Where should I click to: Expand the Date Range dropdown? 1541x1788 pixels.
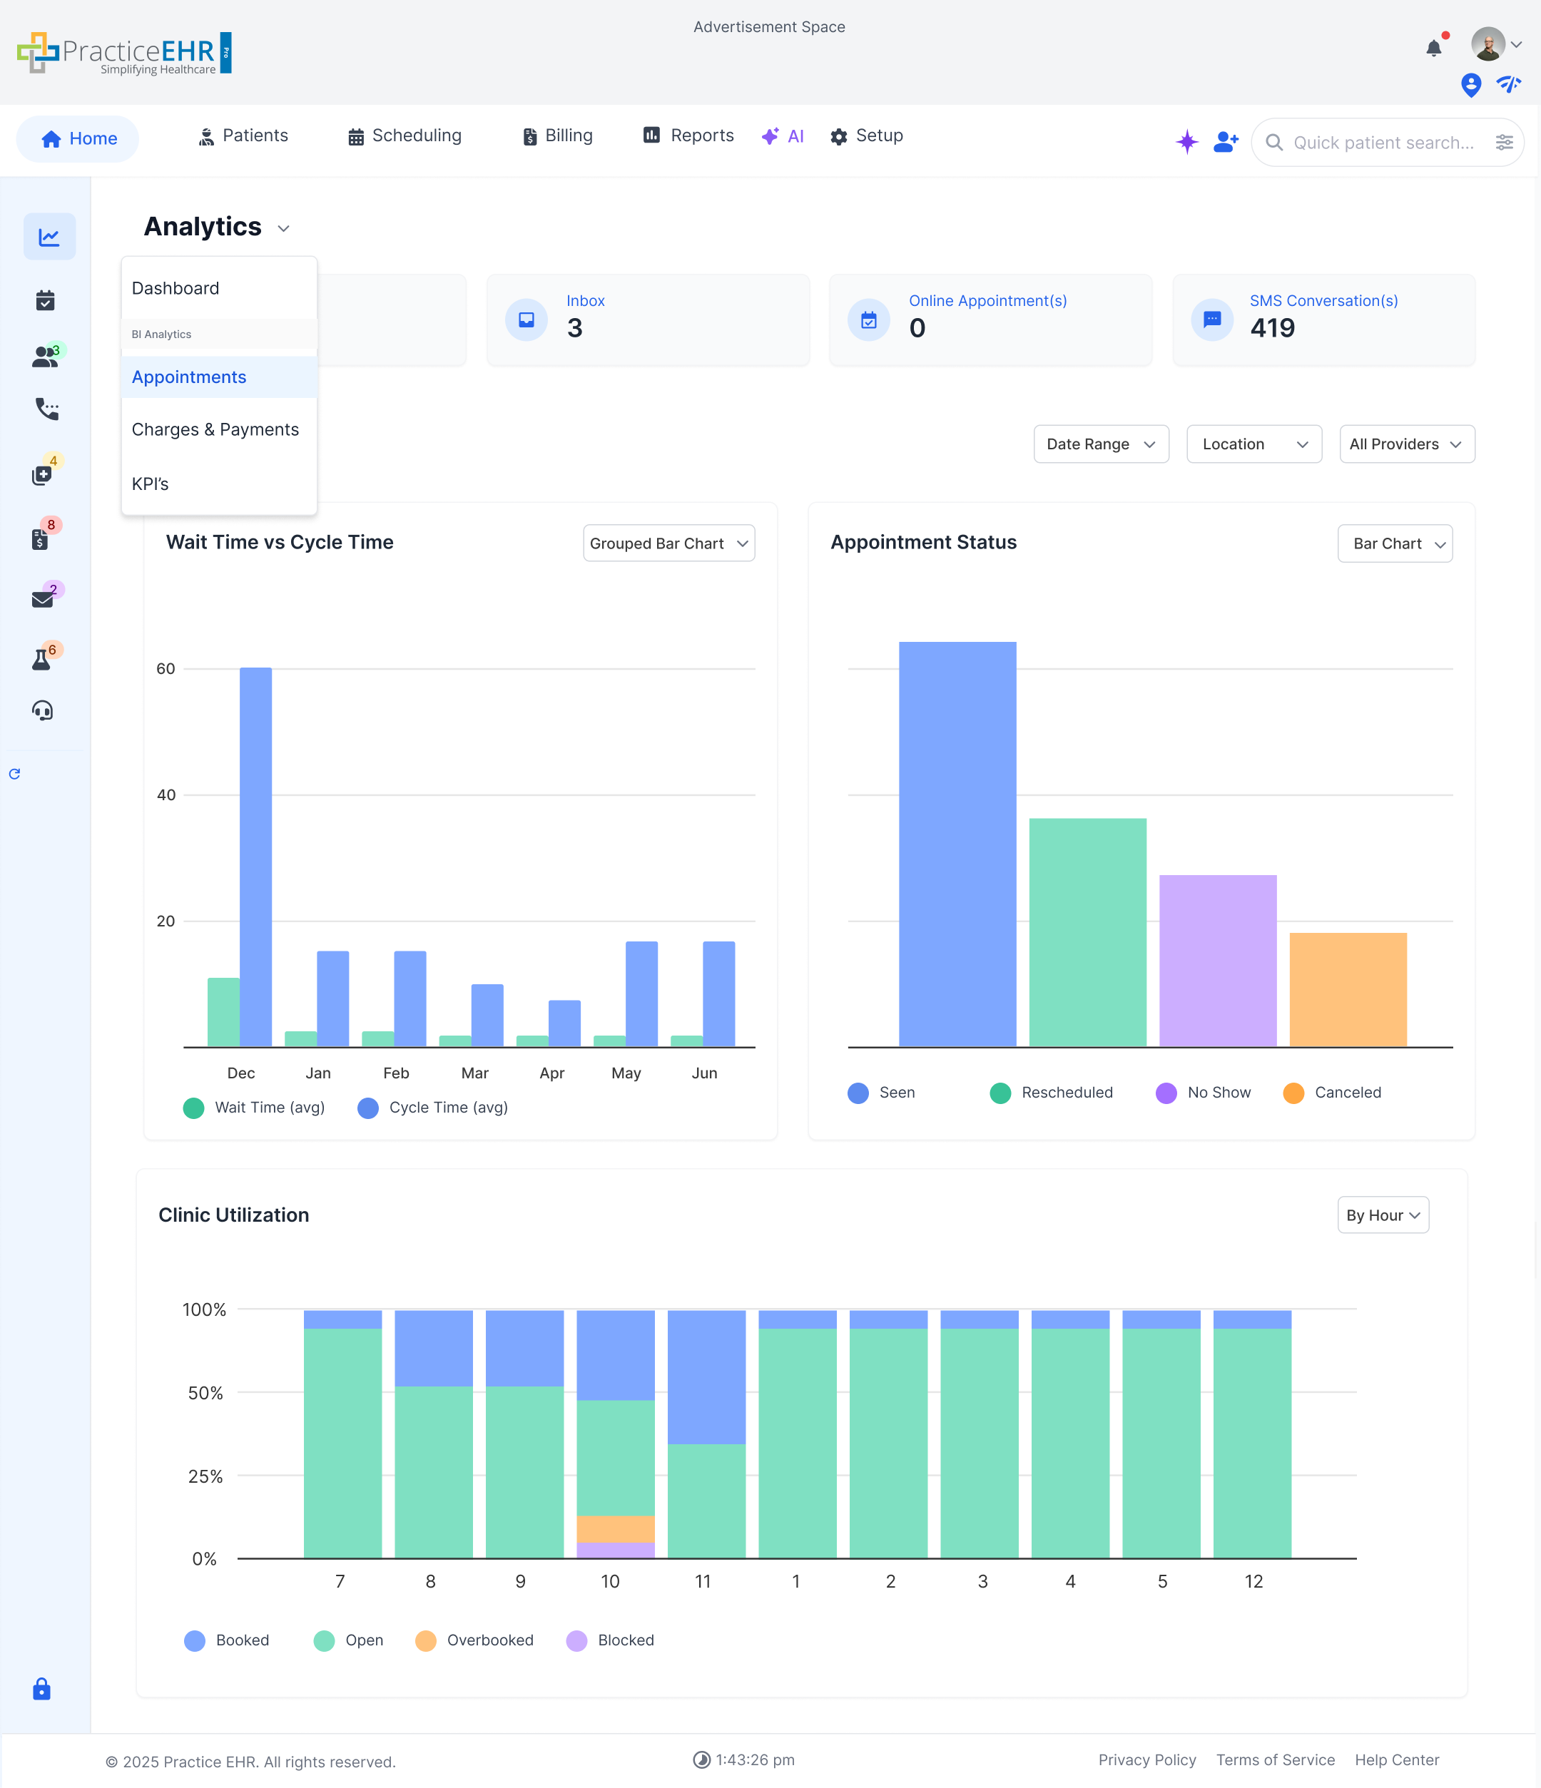point(1101,444)
